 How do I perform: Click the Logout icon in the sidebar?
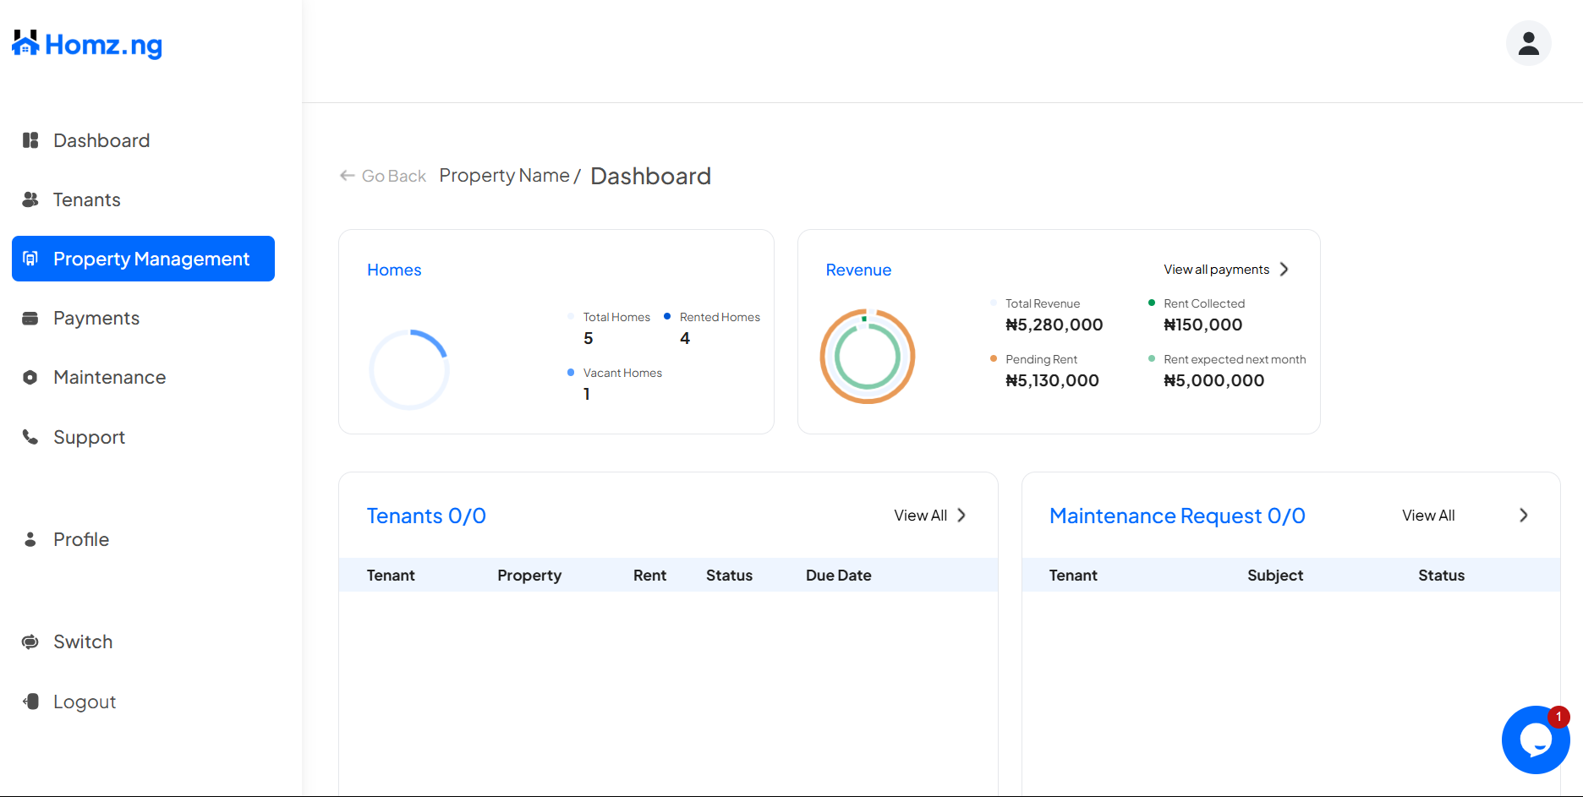[x=30, y=701]
